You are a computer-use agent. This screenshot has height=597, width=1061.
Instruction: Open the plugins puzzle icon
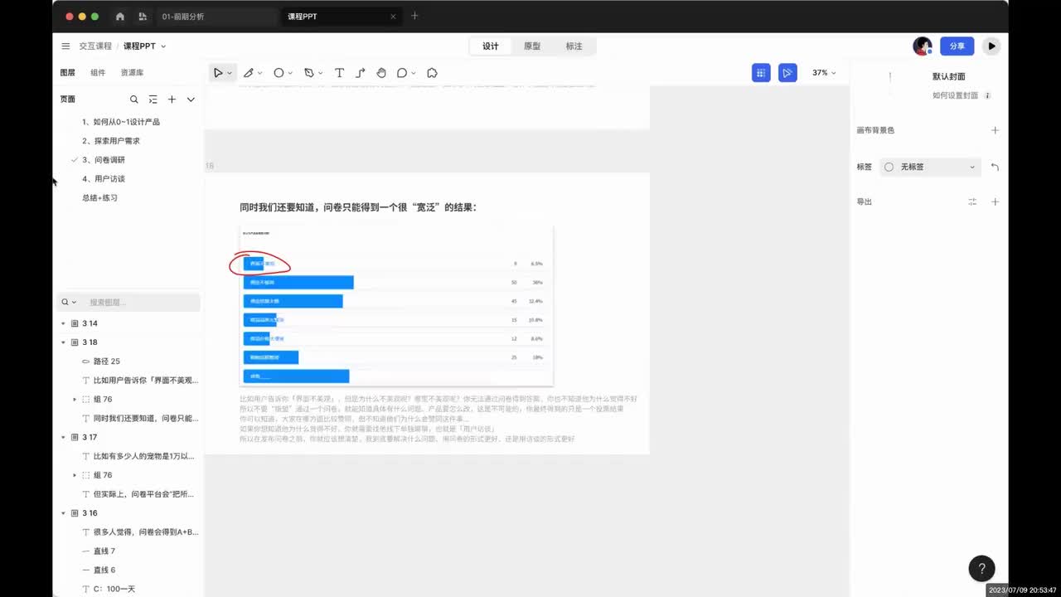432,73
